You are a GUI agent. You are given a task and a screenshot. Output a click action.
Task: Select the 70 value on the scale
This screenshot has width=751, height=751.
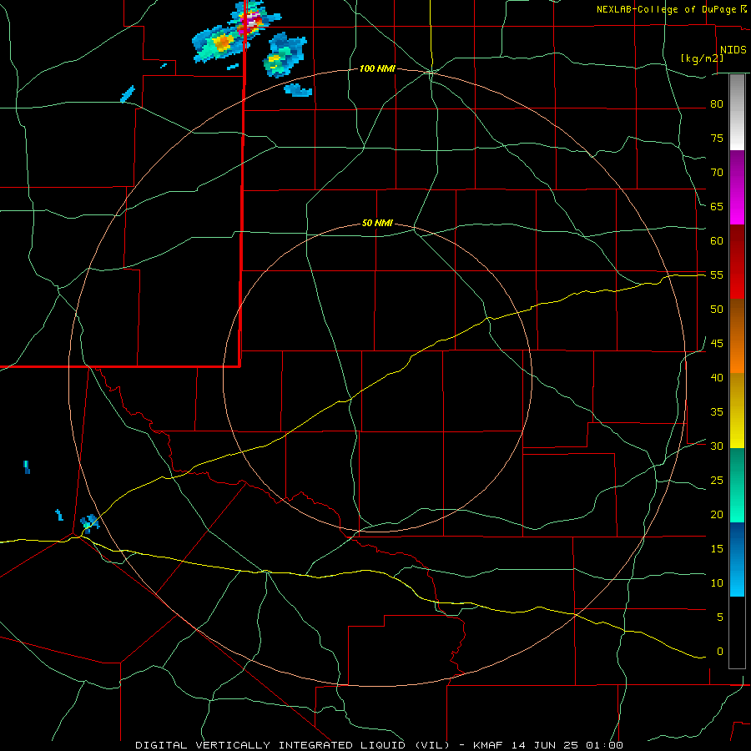point(717,173)
